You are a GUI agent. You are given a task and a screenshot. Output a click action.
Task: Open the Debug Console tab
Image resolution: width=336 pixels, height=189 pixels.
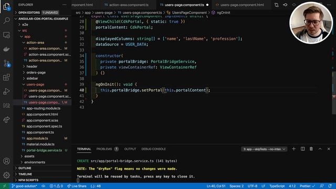click(153, 149)
